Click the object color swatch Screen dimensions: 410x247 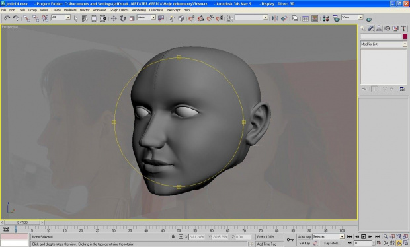405,36
